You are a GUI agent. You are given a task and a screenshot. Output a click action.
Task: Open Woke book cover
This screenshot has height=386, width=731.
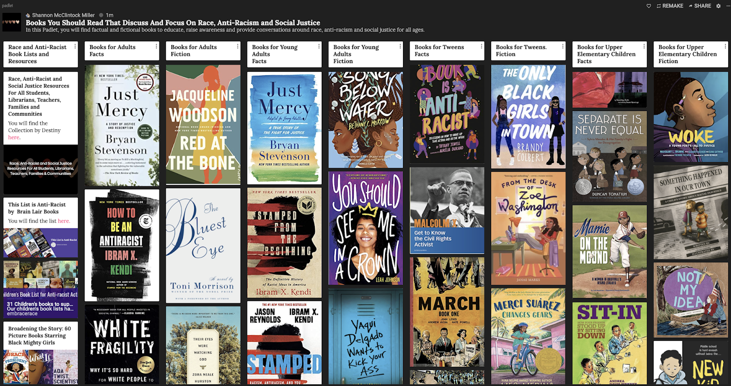691,117
